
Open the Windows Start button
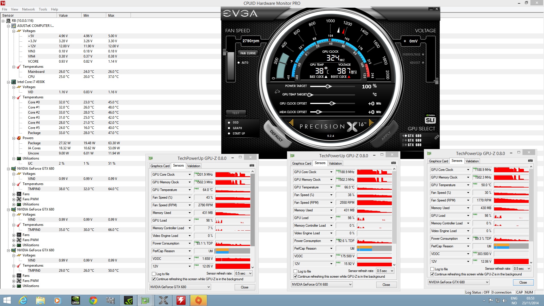coord(7,300)
